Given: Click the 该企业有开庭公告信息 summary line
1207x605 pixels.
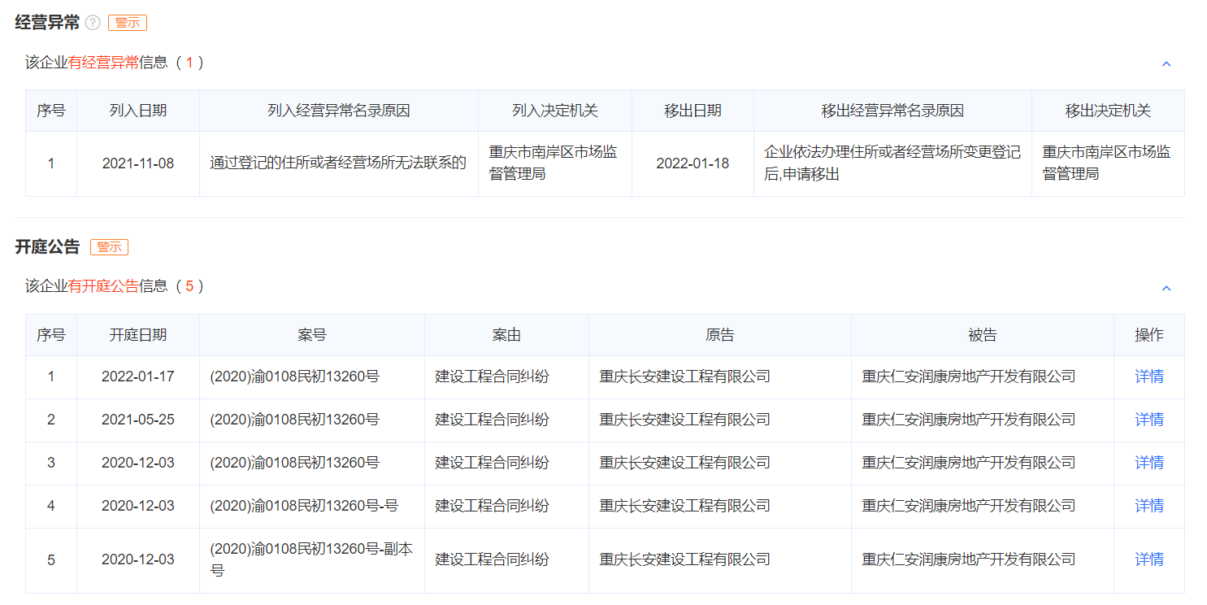Looking at the screenshot, I should click(114, 286).
